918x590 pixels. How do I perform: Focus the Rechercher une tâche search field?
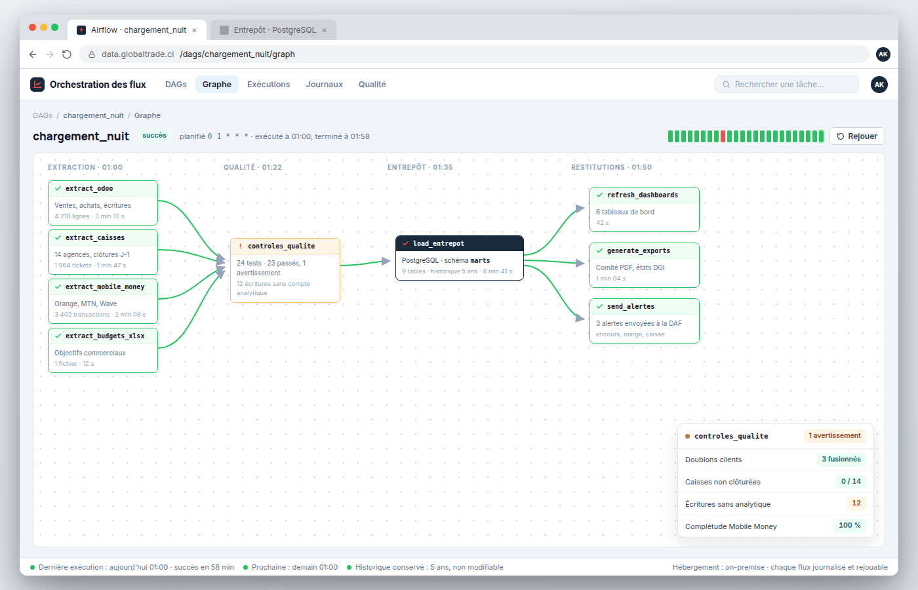point(787,85)
